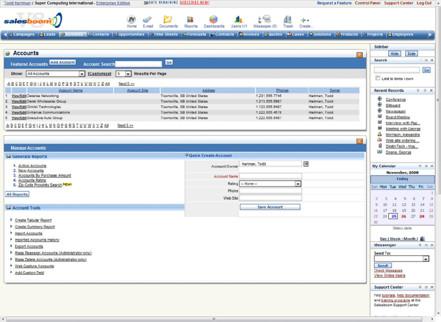Select November 26 in the calendar
441x322 pixels.
[x=404, y=216]
